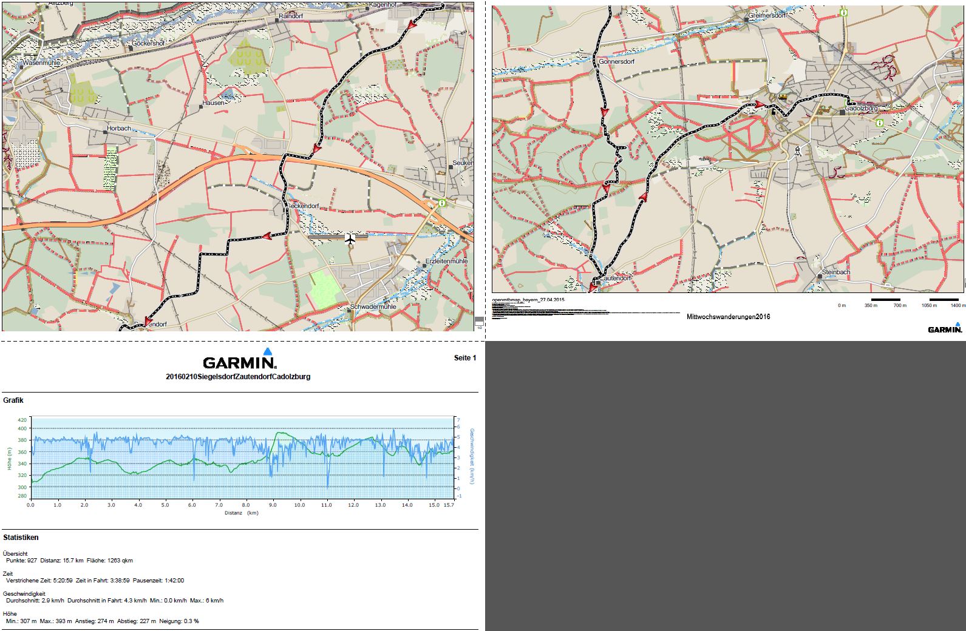Click the Gonnersdorf place label

pyautogui.click(x=616, y=62)
